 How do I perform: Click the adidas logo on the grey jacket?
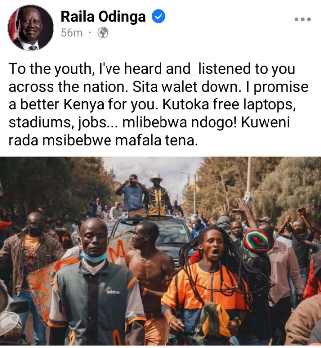tap(113, 292)
